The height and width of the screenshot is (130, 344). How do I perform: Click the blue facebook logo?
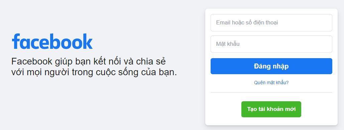(52, 41)
